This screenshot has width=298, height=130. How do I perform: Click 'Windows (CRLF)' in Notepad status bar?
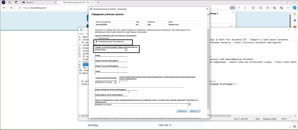(270, 119)
